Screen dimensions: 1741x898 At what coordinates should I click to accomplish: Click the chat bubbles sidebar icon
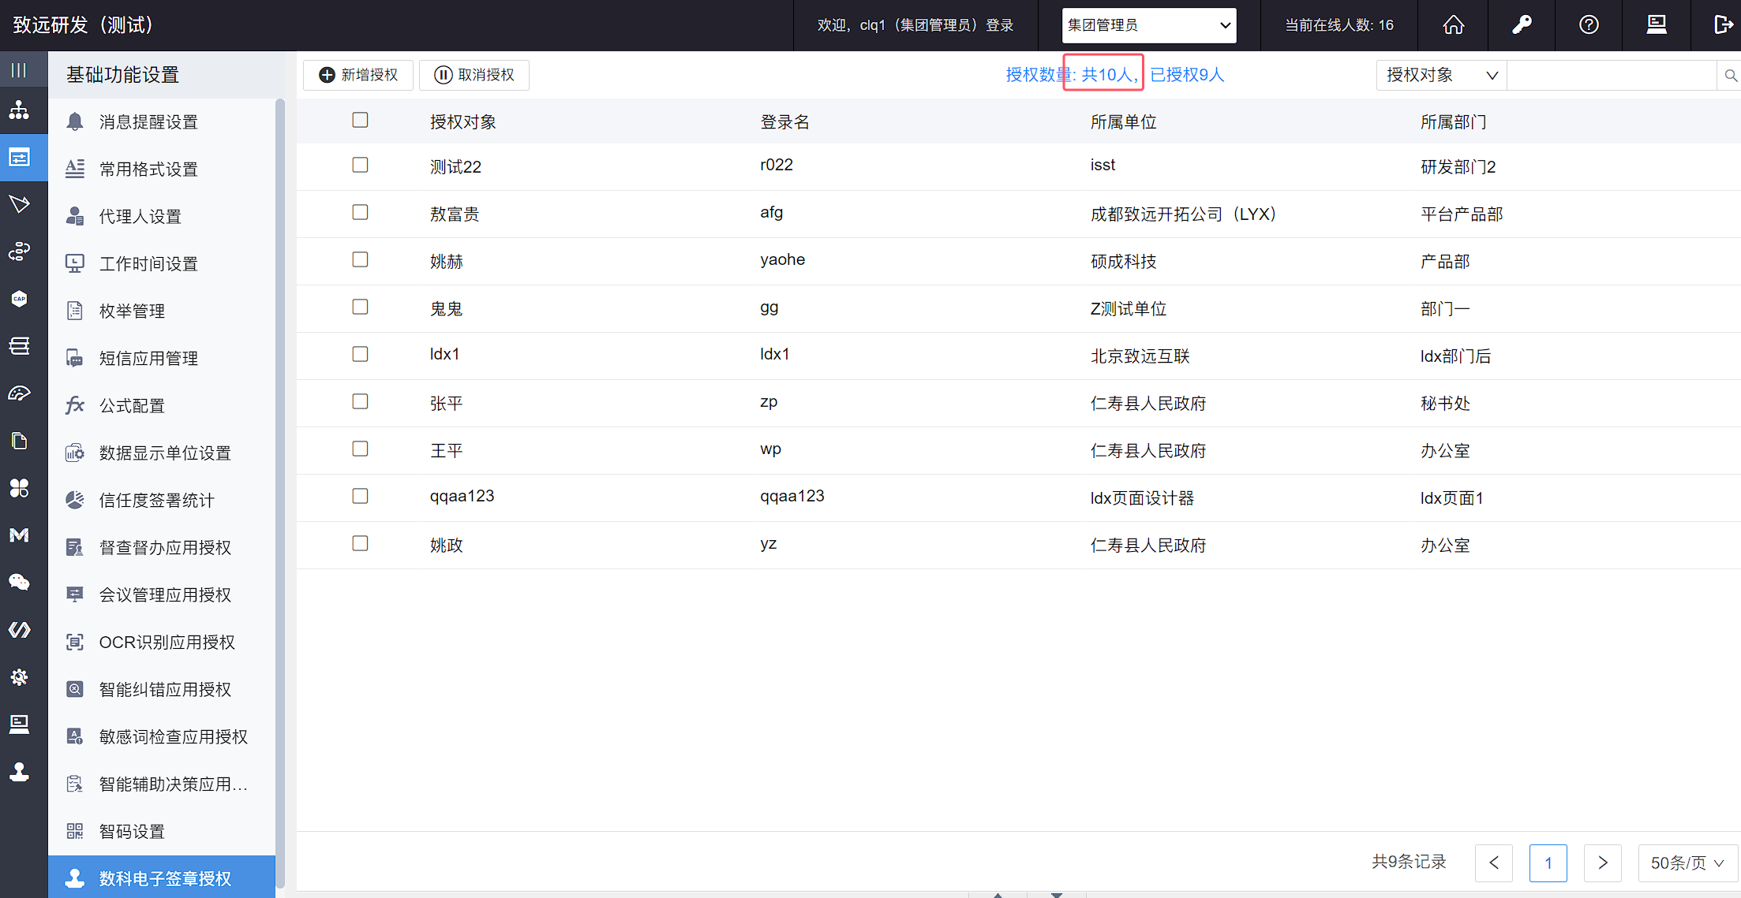pos(20,582)
